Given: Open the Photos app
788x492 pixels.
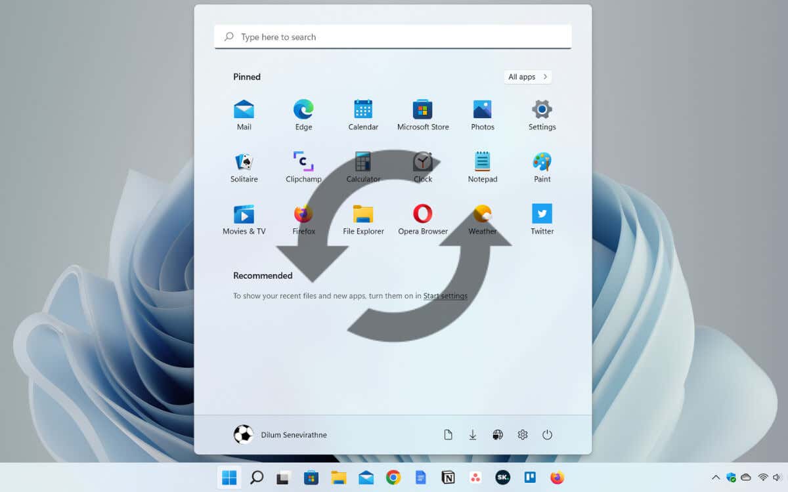Looking at the screenshot, I should (483, 115).
